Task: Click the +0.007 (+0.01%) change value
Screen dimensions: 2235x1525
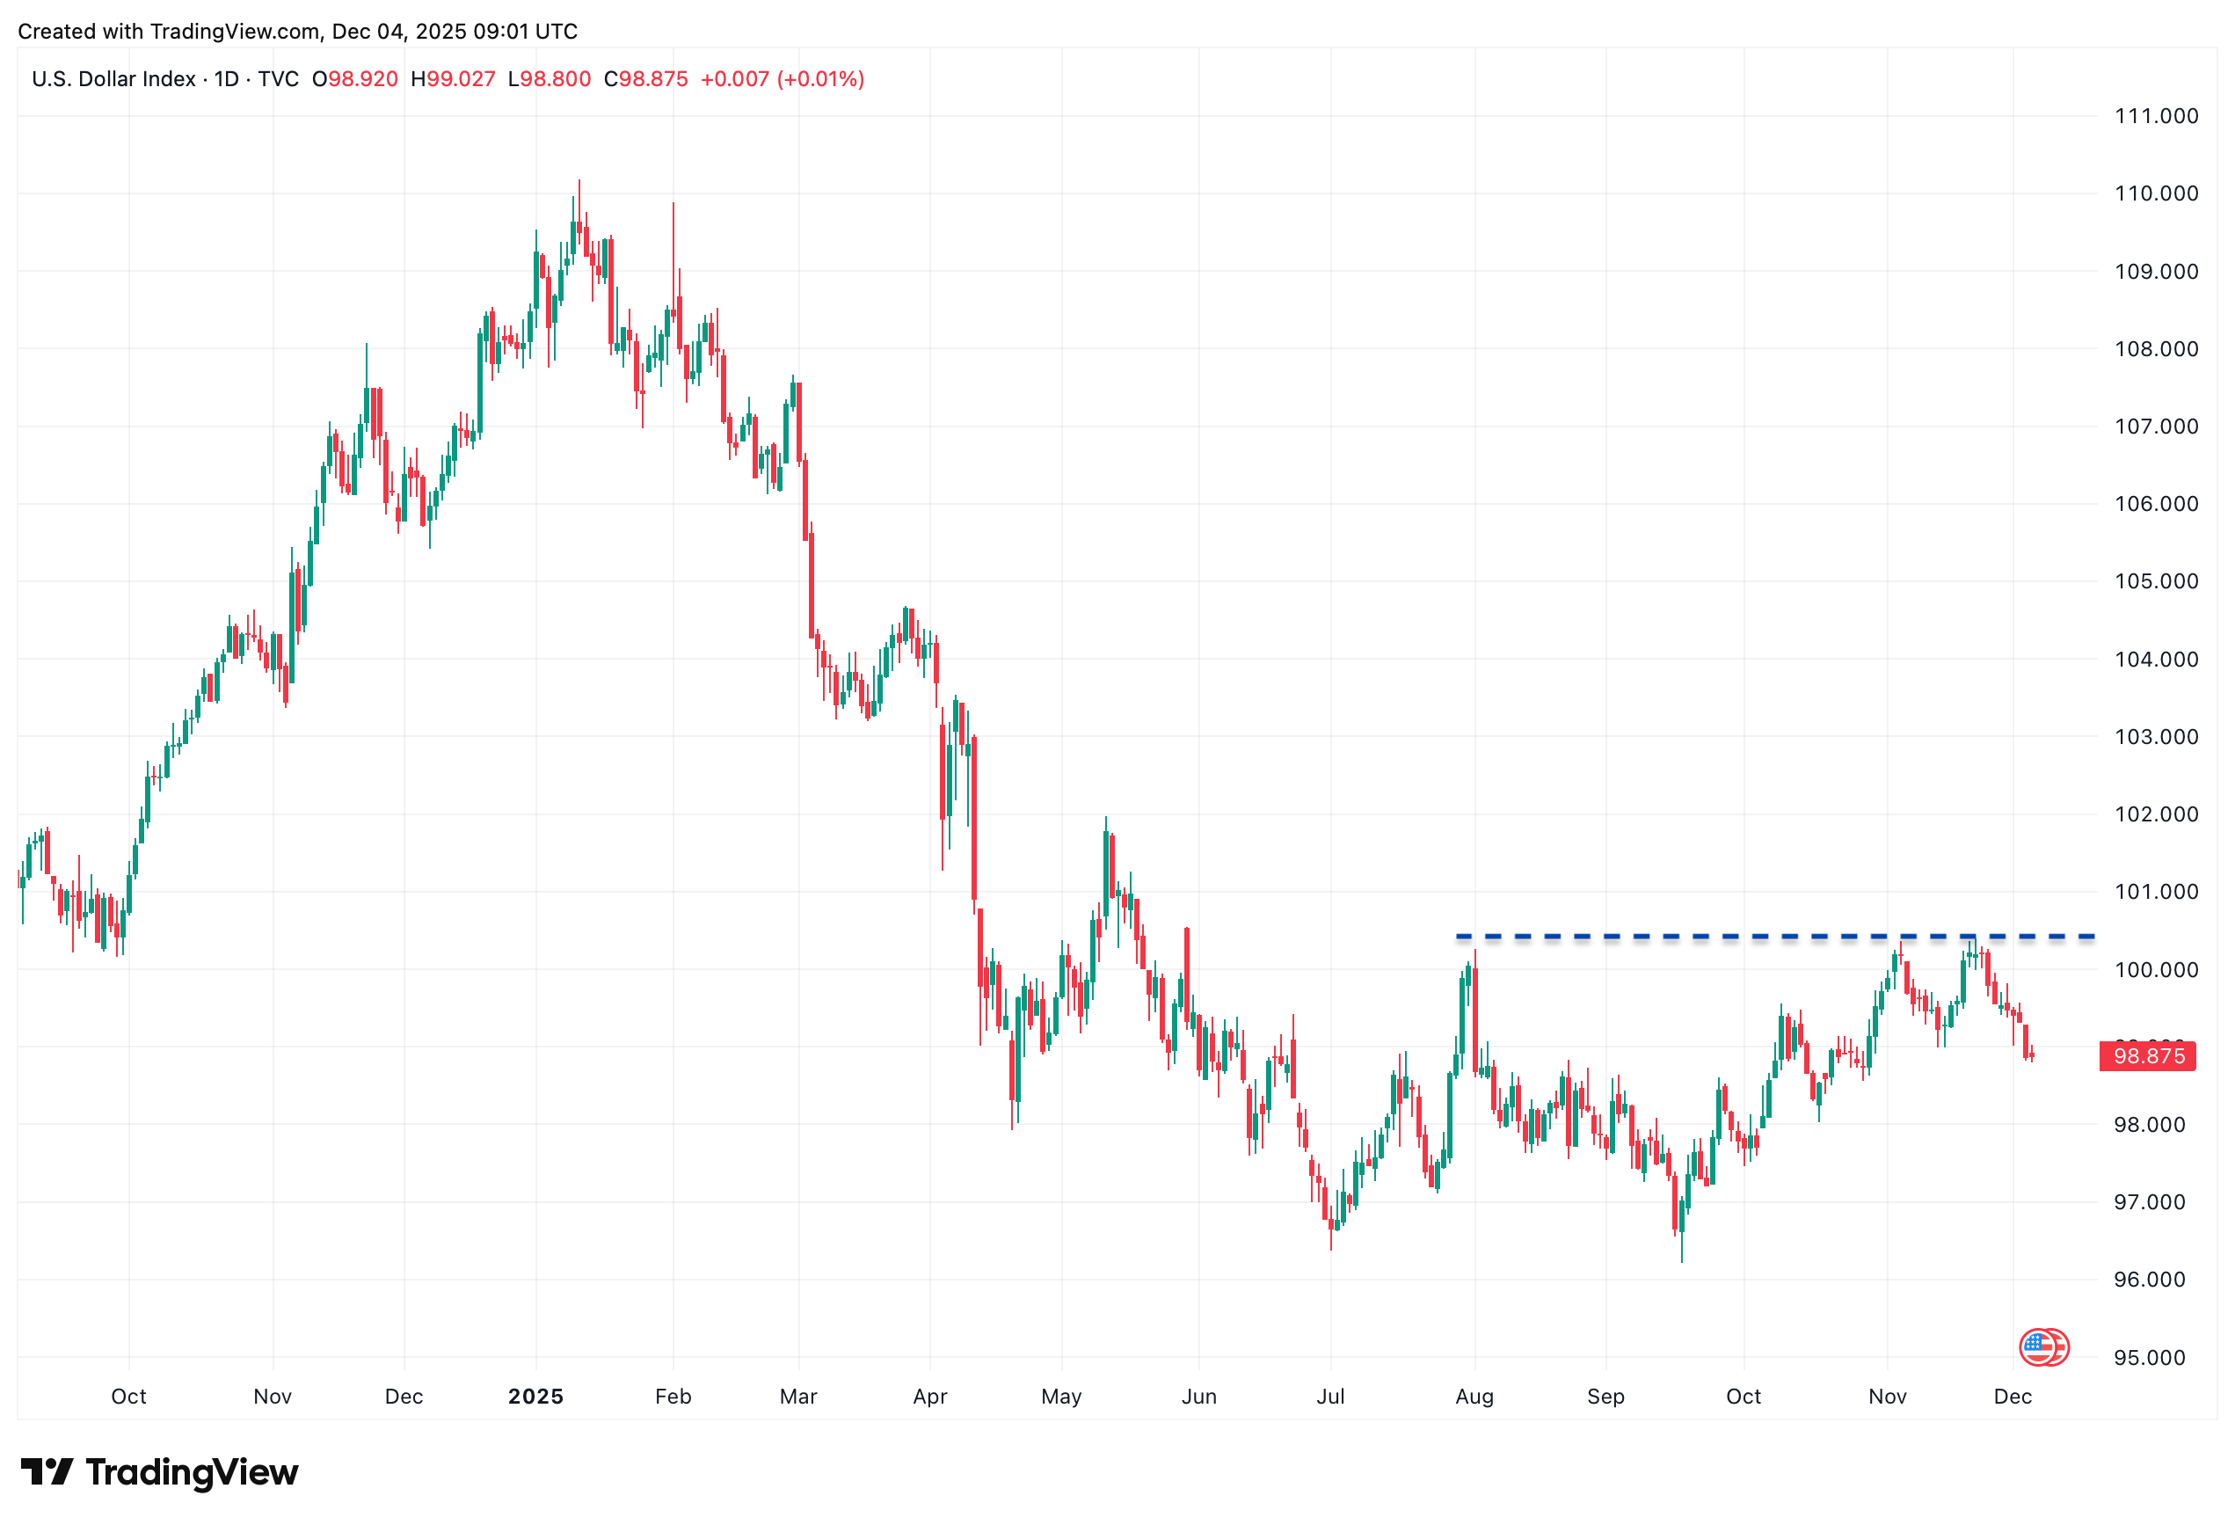Action: pyautogui.click(x=782, y=79)
